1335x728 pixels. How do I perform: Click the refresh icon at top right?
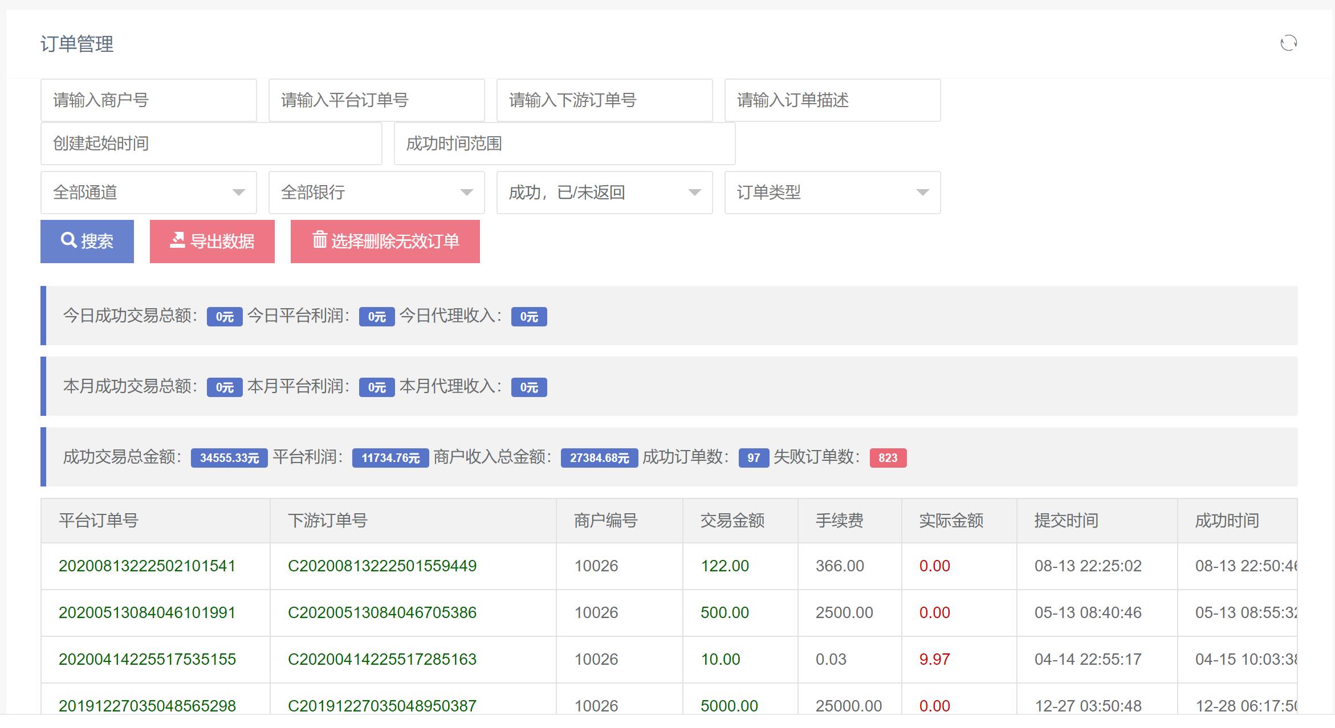coord(1288,43)
